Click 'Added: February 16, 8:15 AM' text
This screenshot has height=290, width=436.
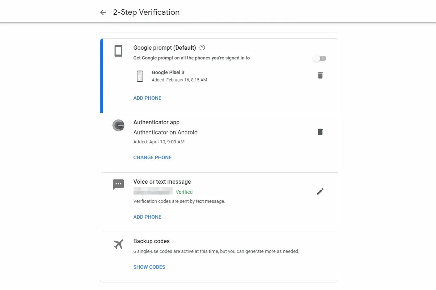click(x=179, y=80)
